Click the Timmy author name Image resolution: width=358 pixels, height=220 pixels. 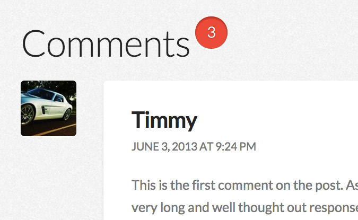[x=164, y=120]
